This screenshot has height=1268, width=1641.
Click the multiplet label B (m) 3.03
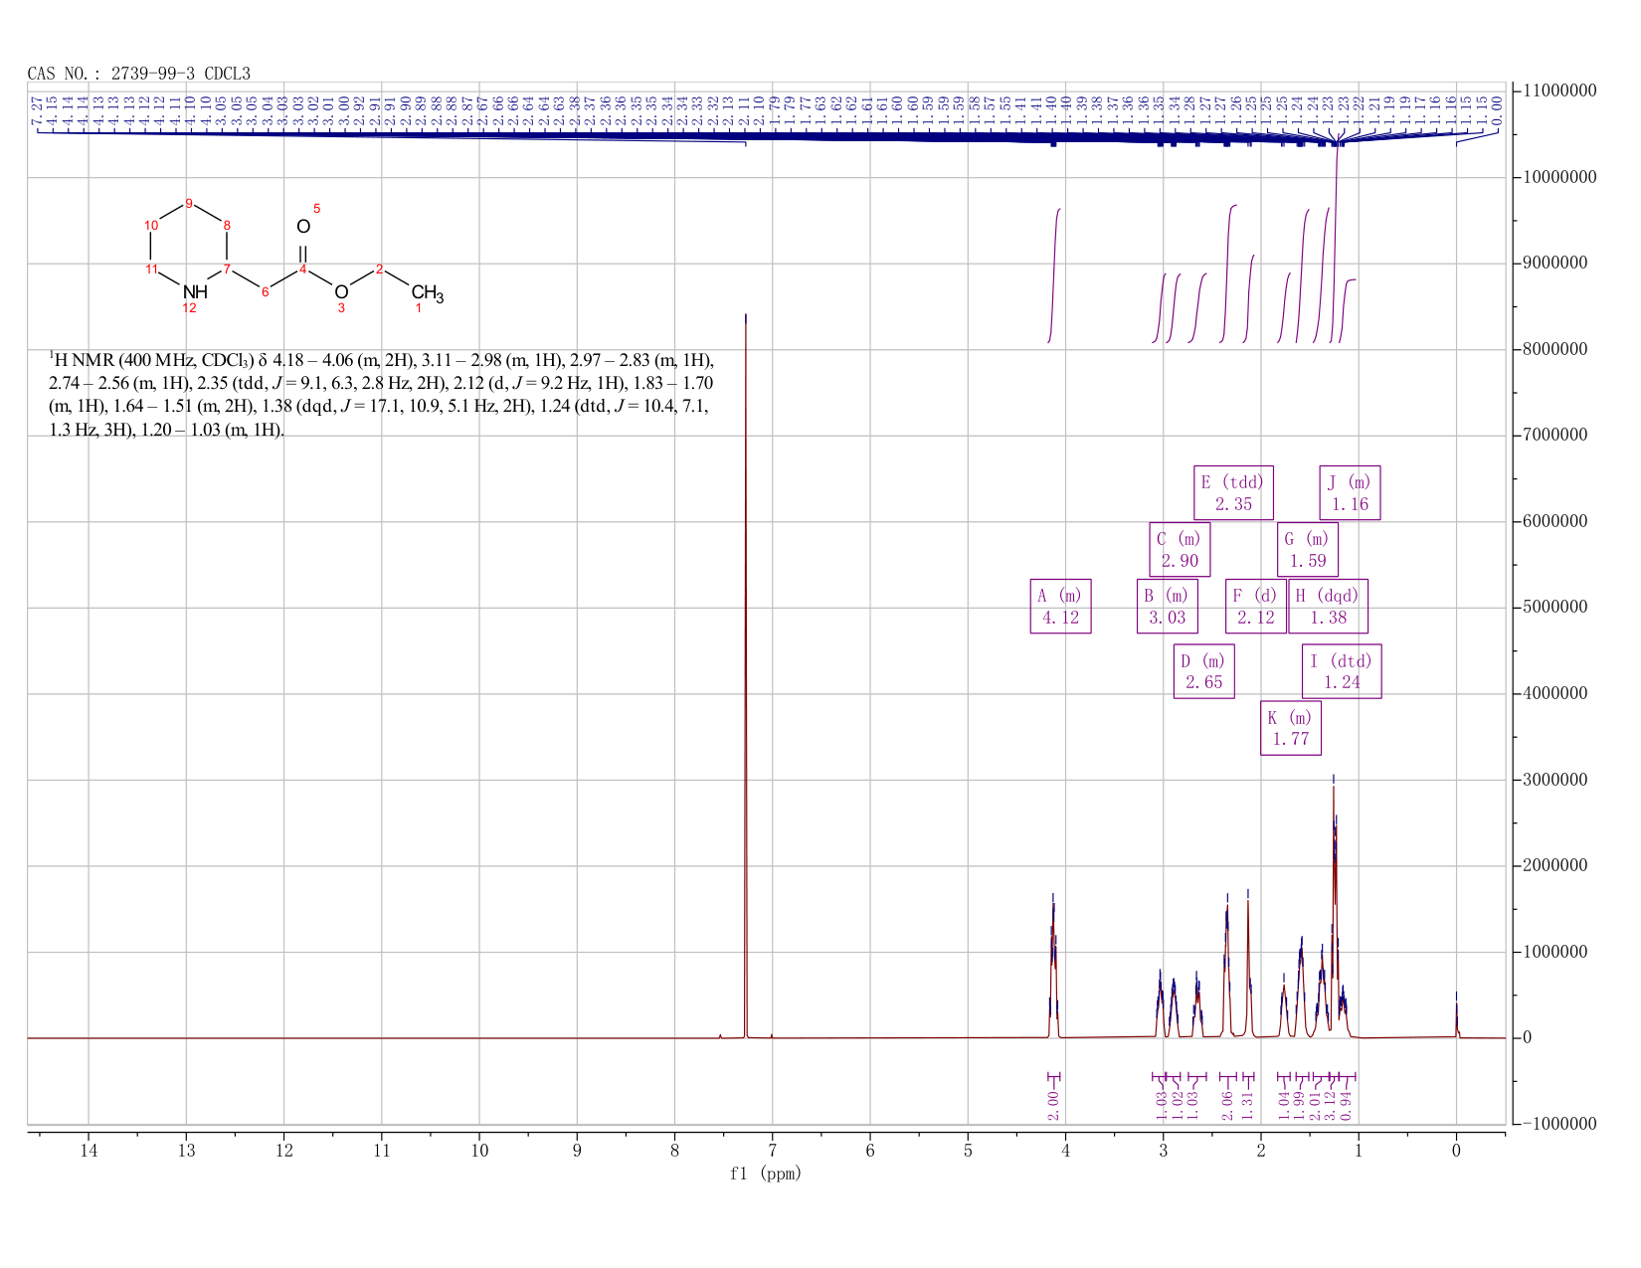coord(1168,607)
